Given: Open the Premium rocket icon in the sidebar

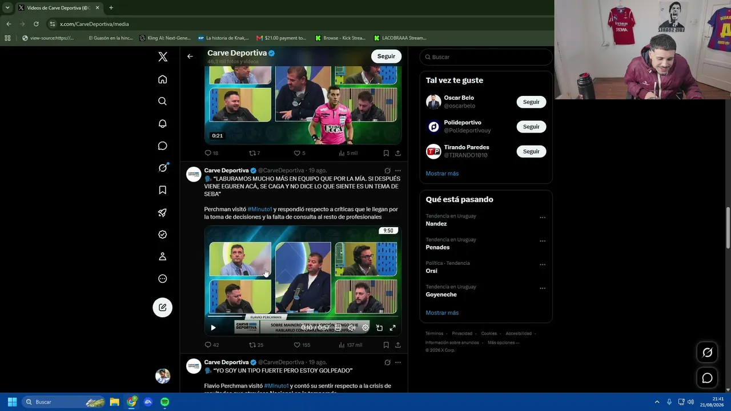Looking at the screenshot, I should coord(163,212).
